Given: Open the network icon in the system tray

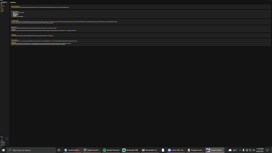Looking at the screenshot, I should [x=250, y=150].
